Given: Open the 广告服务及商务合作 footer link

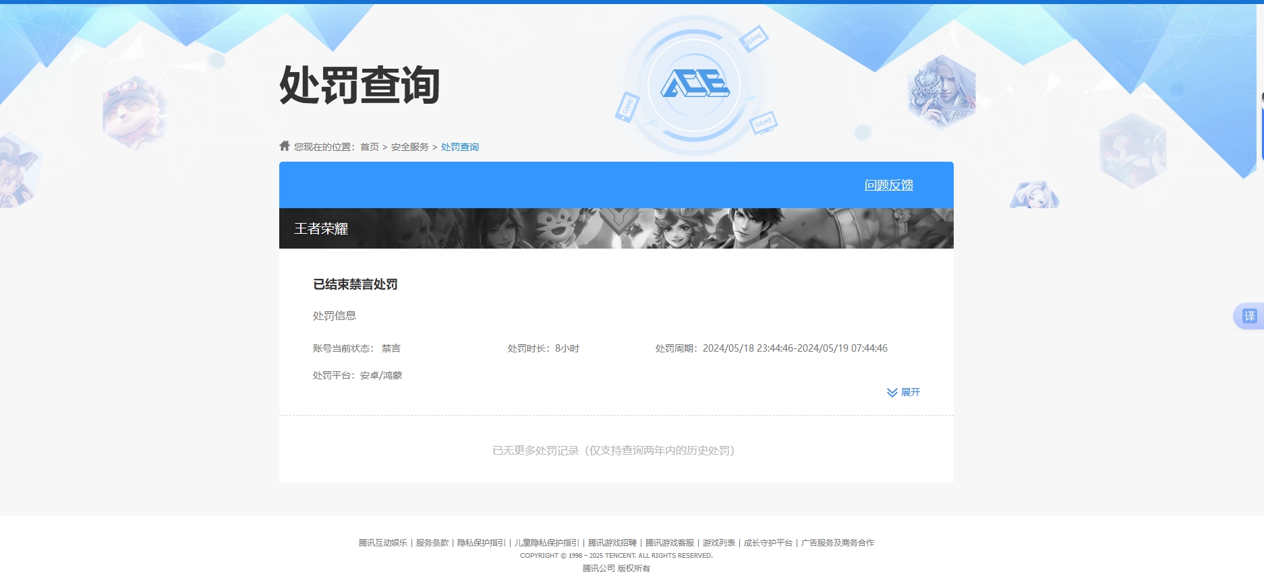Looking at the screenshot, I should pos(838,542).
